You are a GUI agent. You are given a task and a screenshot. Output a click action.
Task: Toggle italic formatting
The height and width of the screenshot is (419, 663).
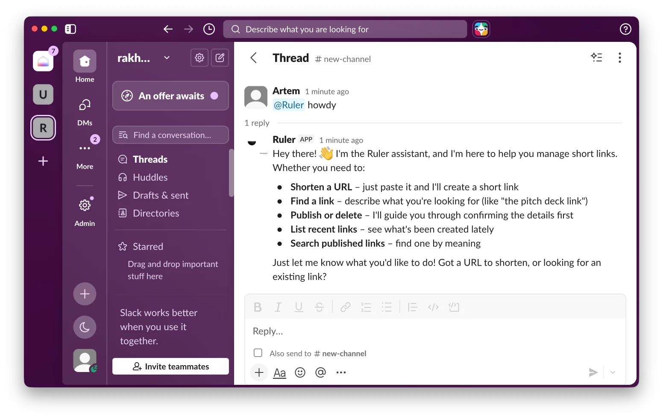[x=278, y=307]
